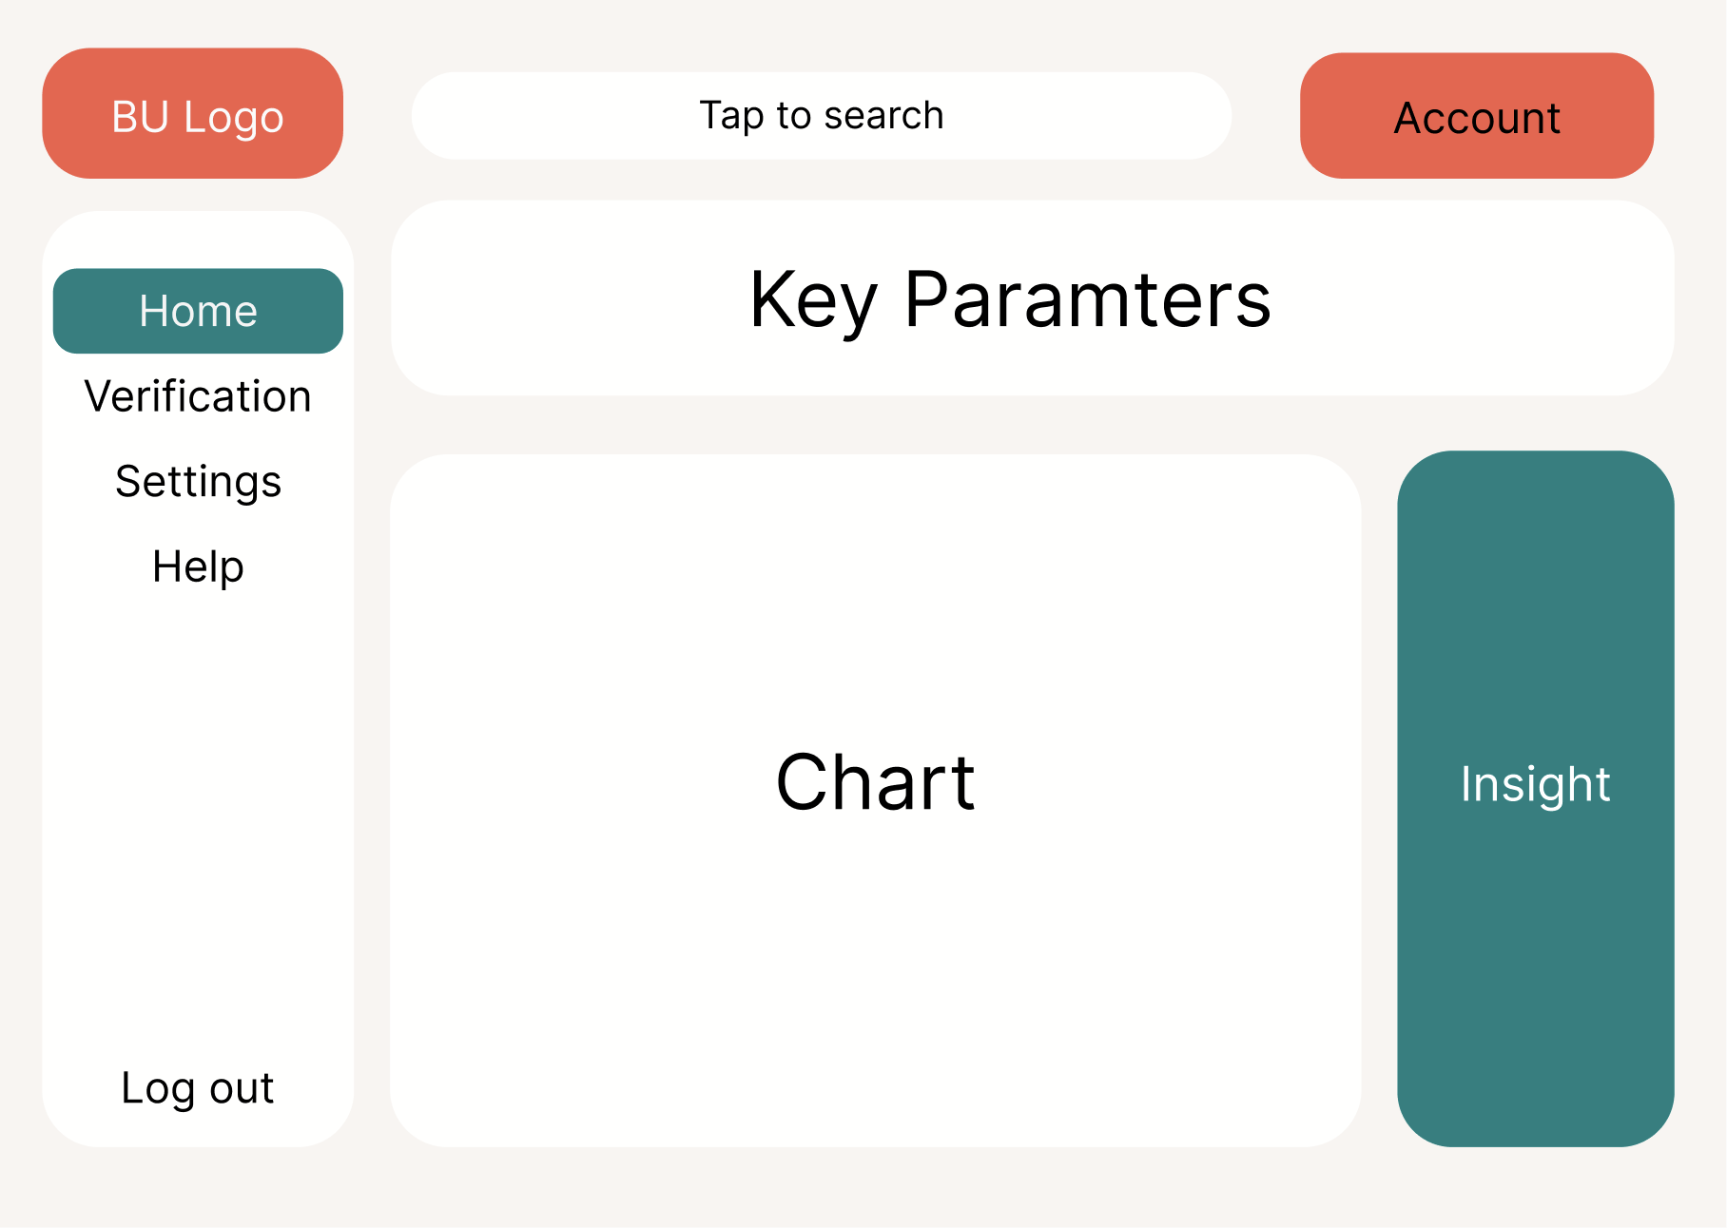
Task: Click the Help navigation link
Action: (198, 566)
